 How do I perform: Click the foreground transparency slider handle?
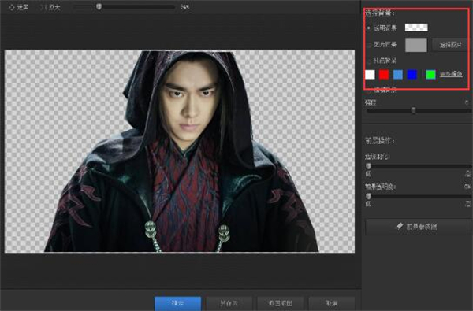[x=368, y=197]
